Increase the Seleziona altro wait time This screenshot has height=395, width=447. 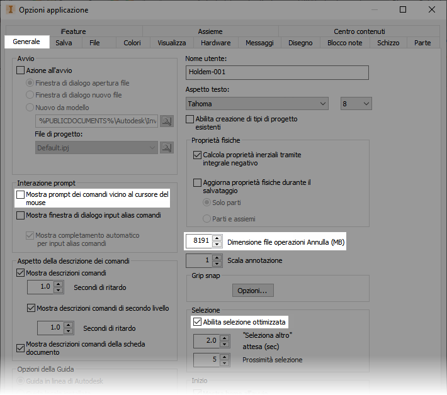[x=225, y=338]
